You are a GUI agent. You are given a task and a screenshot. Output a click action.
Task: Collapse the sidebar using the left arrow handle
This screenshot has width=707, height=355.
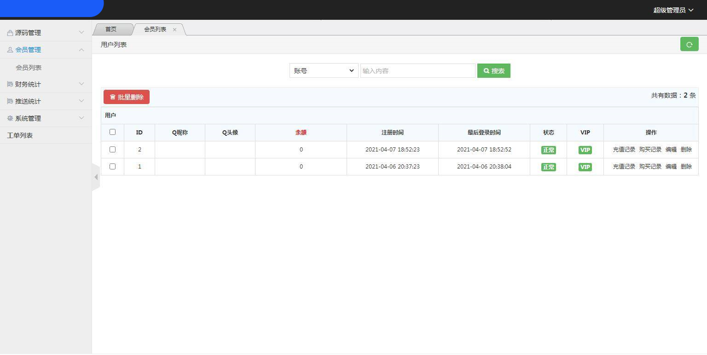(96, 177)
